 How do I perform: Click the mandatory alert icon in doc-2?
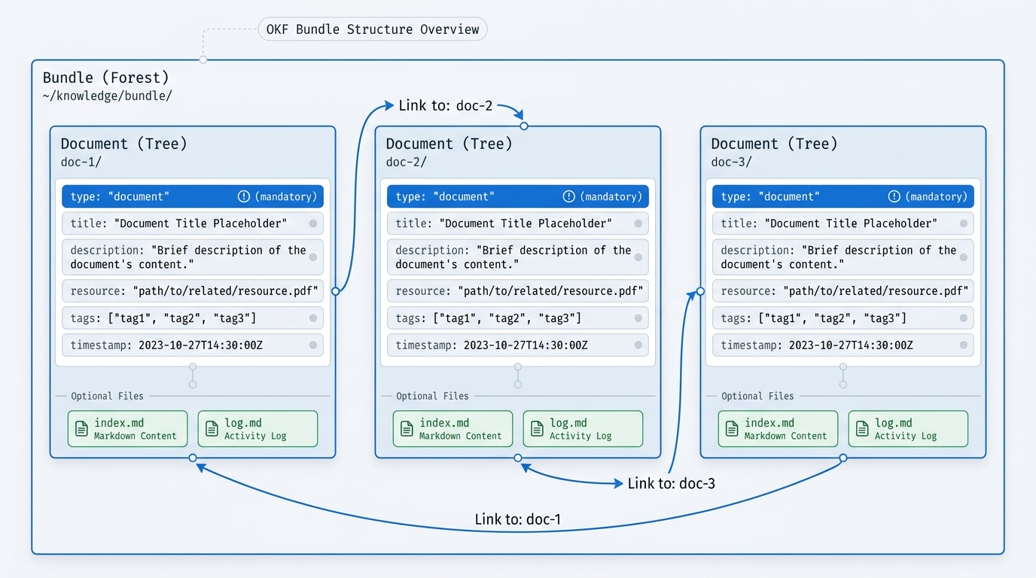point(568,196)
